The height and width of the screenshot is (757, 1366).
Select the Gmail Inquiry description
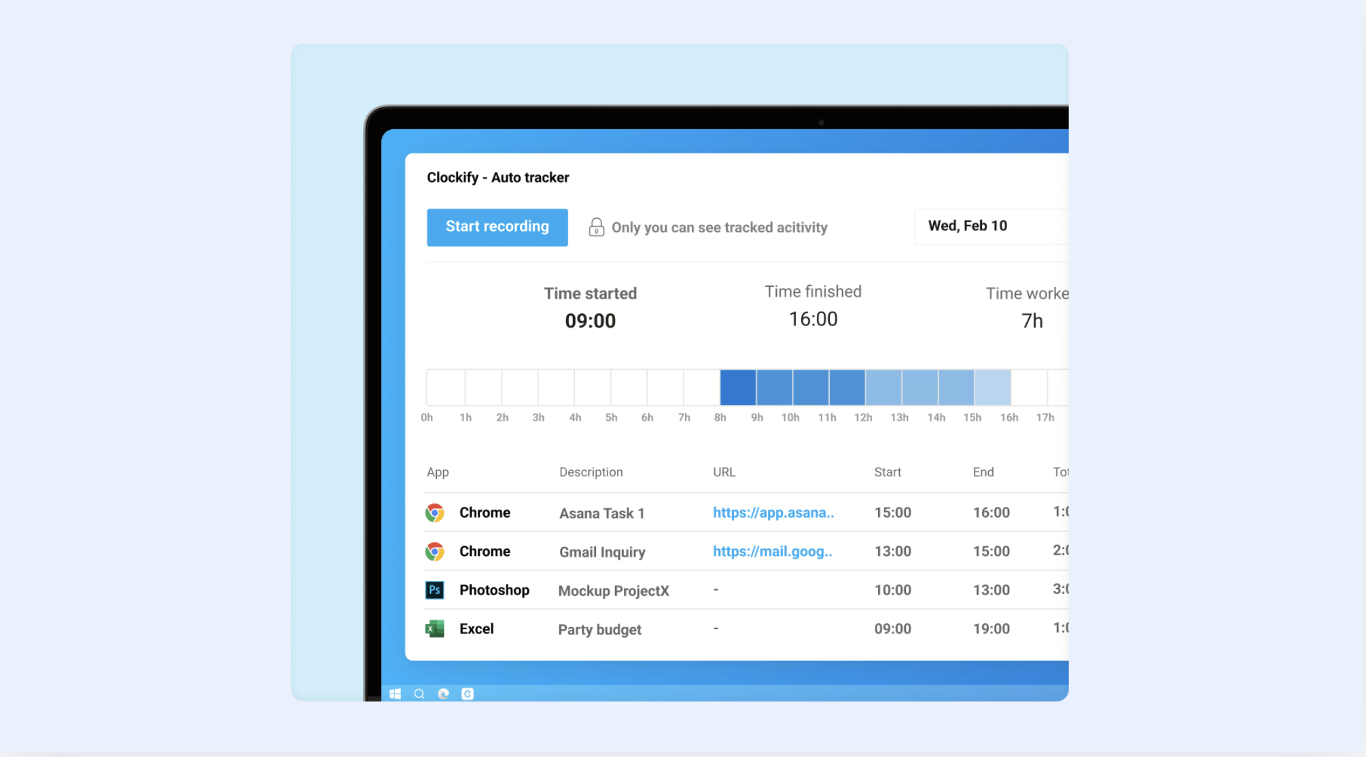(602, 552)
